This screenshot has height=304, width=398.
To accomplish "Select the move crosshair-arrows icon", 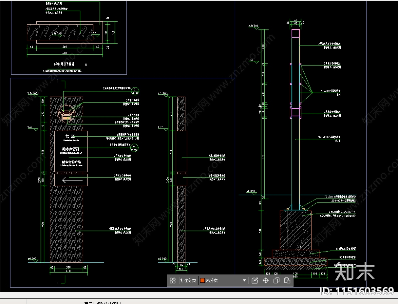I will coord(266,280).
